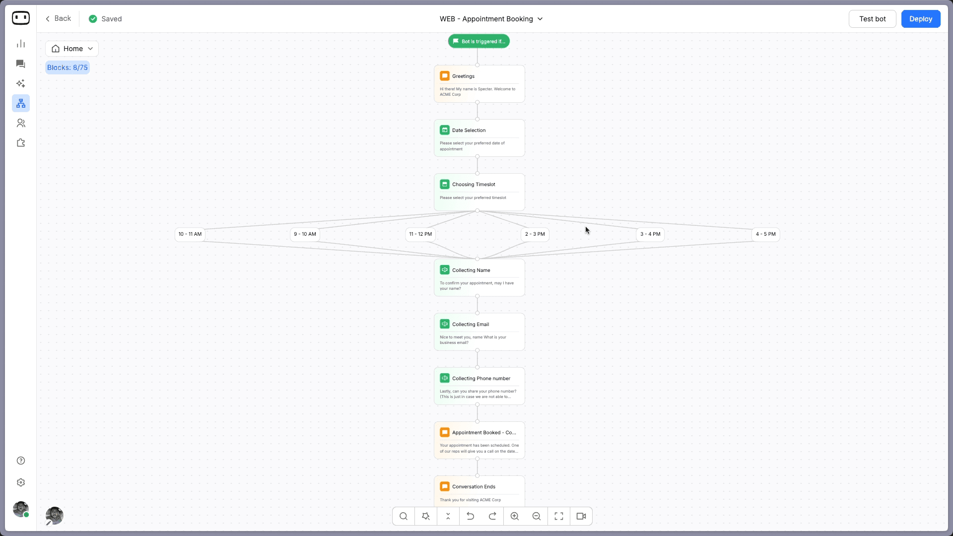Screen dimensions: 953x536
Task: Open the contacts people sidebar icon
Action: pos(21,123)
